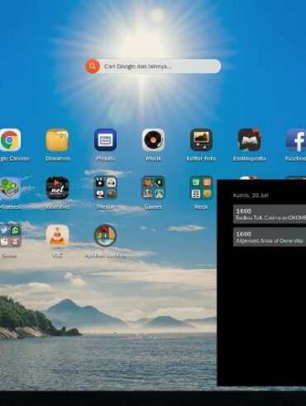The width and height of the screenshot is (306, 406).
Task: Click the orange search magnifier button
Action: (93, 66)
